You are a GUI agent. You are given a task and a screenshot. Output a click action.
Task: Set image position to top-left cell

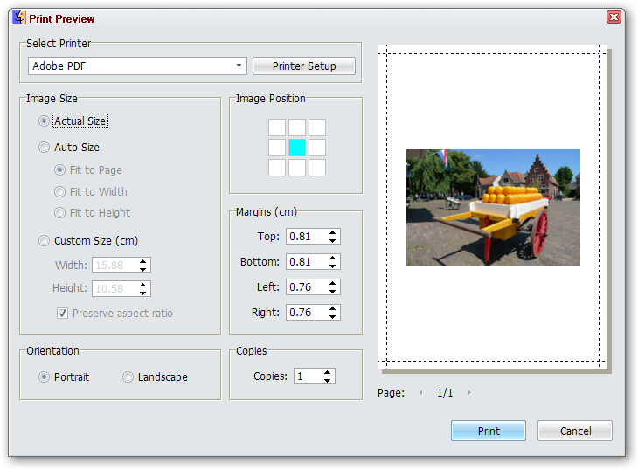pos(277,128)
